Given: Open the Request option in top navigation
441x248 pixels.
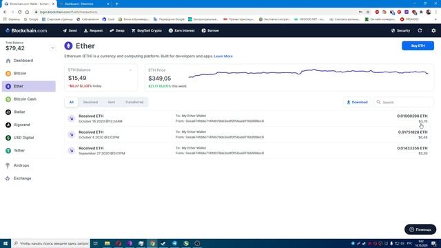Looking at the screenshot, I should [94, 30].
